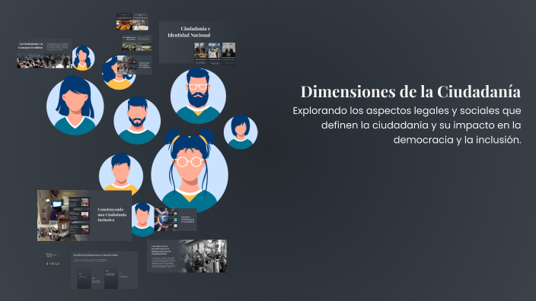Select the man in yellow shirt avatar
This screenshot has width=536, height=301.
121,174
